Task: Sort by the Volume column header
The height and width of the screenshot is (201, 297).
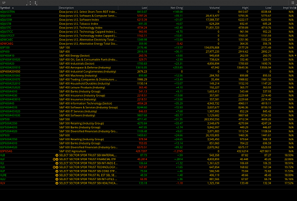Action: pos(201,8)
